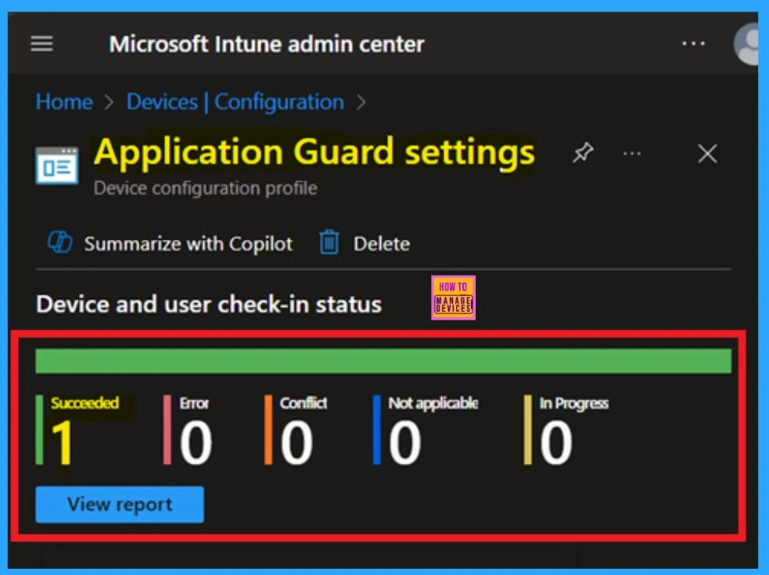Screen dimensions: 769x575
Task: Click the Error count of 0
Action: [x=196, y=443]
